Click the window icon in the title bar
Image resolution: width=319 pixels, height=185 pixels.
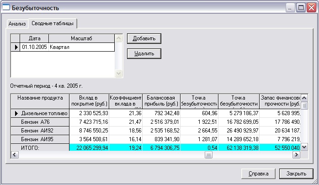pyautogui.click(x=6, y=7)
